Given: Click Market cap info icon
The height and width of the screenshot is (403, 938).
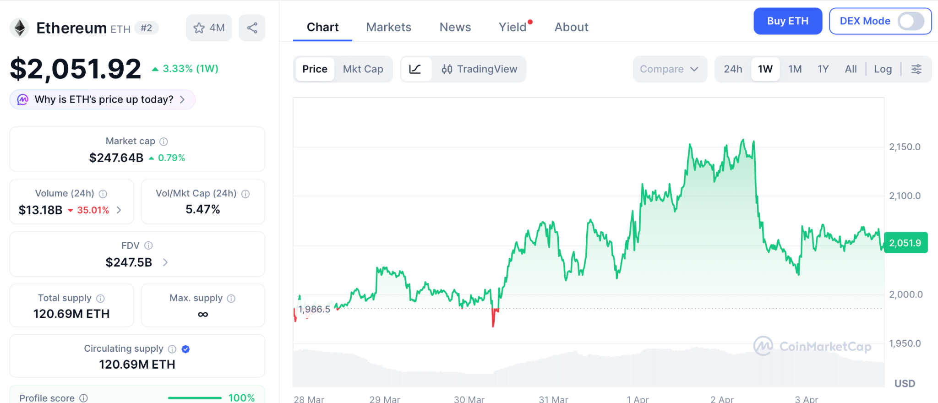Looking at the screenshot, I should tap(164, 142).
